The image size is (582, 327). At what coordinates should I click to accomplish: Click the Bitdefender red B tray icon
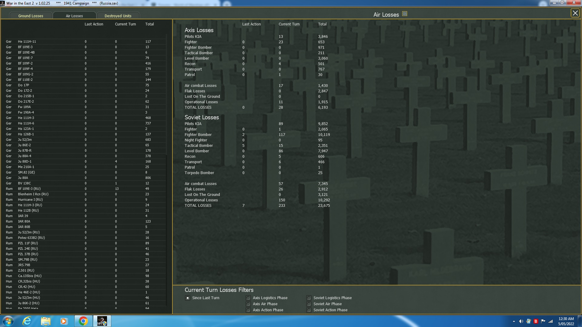(536, 321)
